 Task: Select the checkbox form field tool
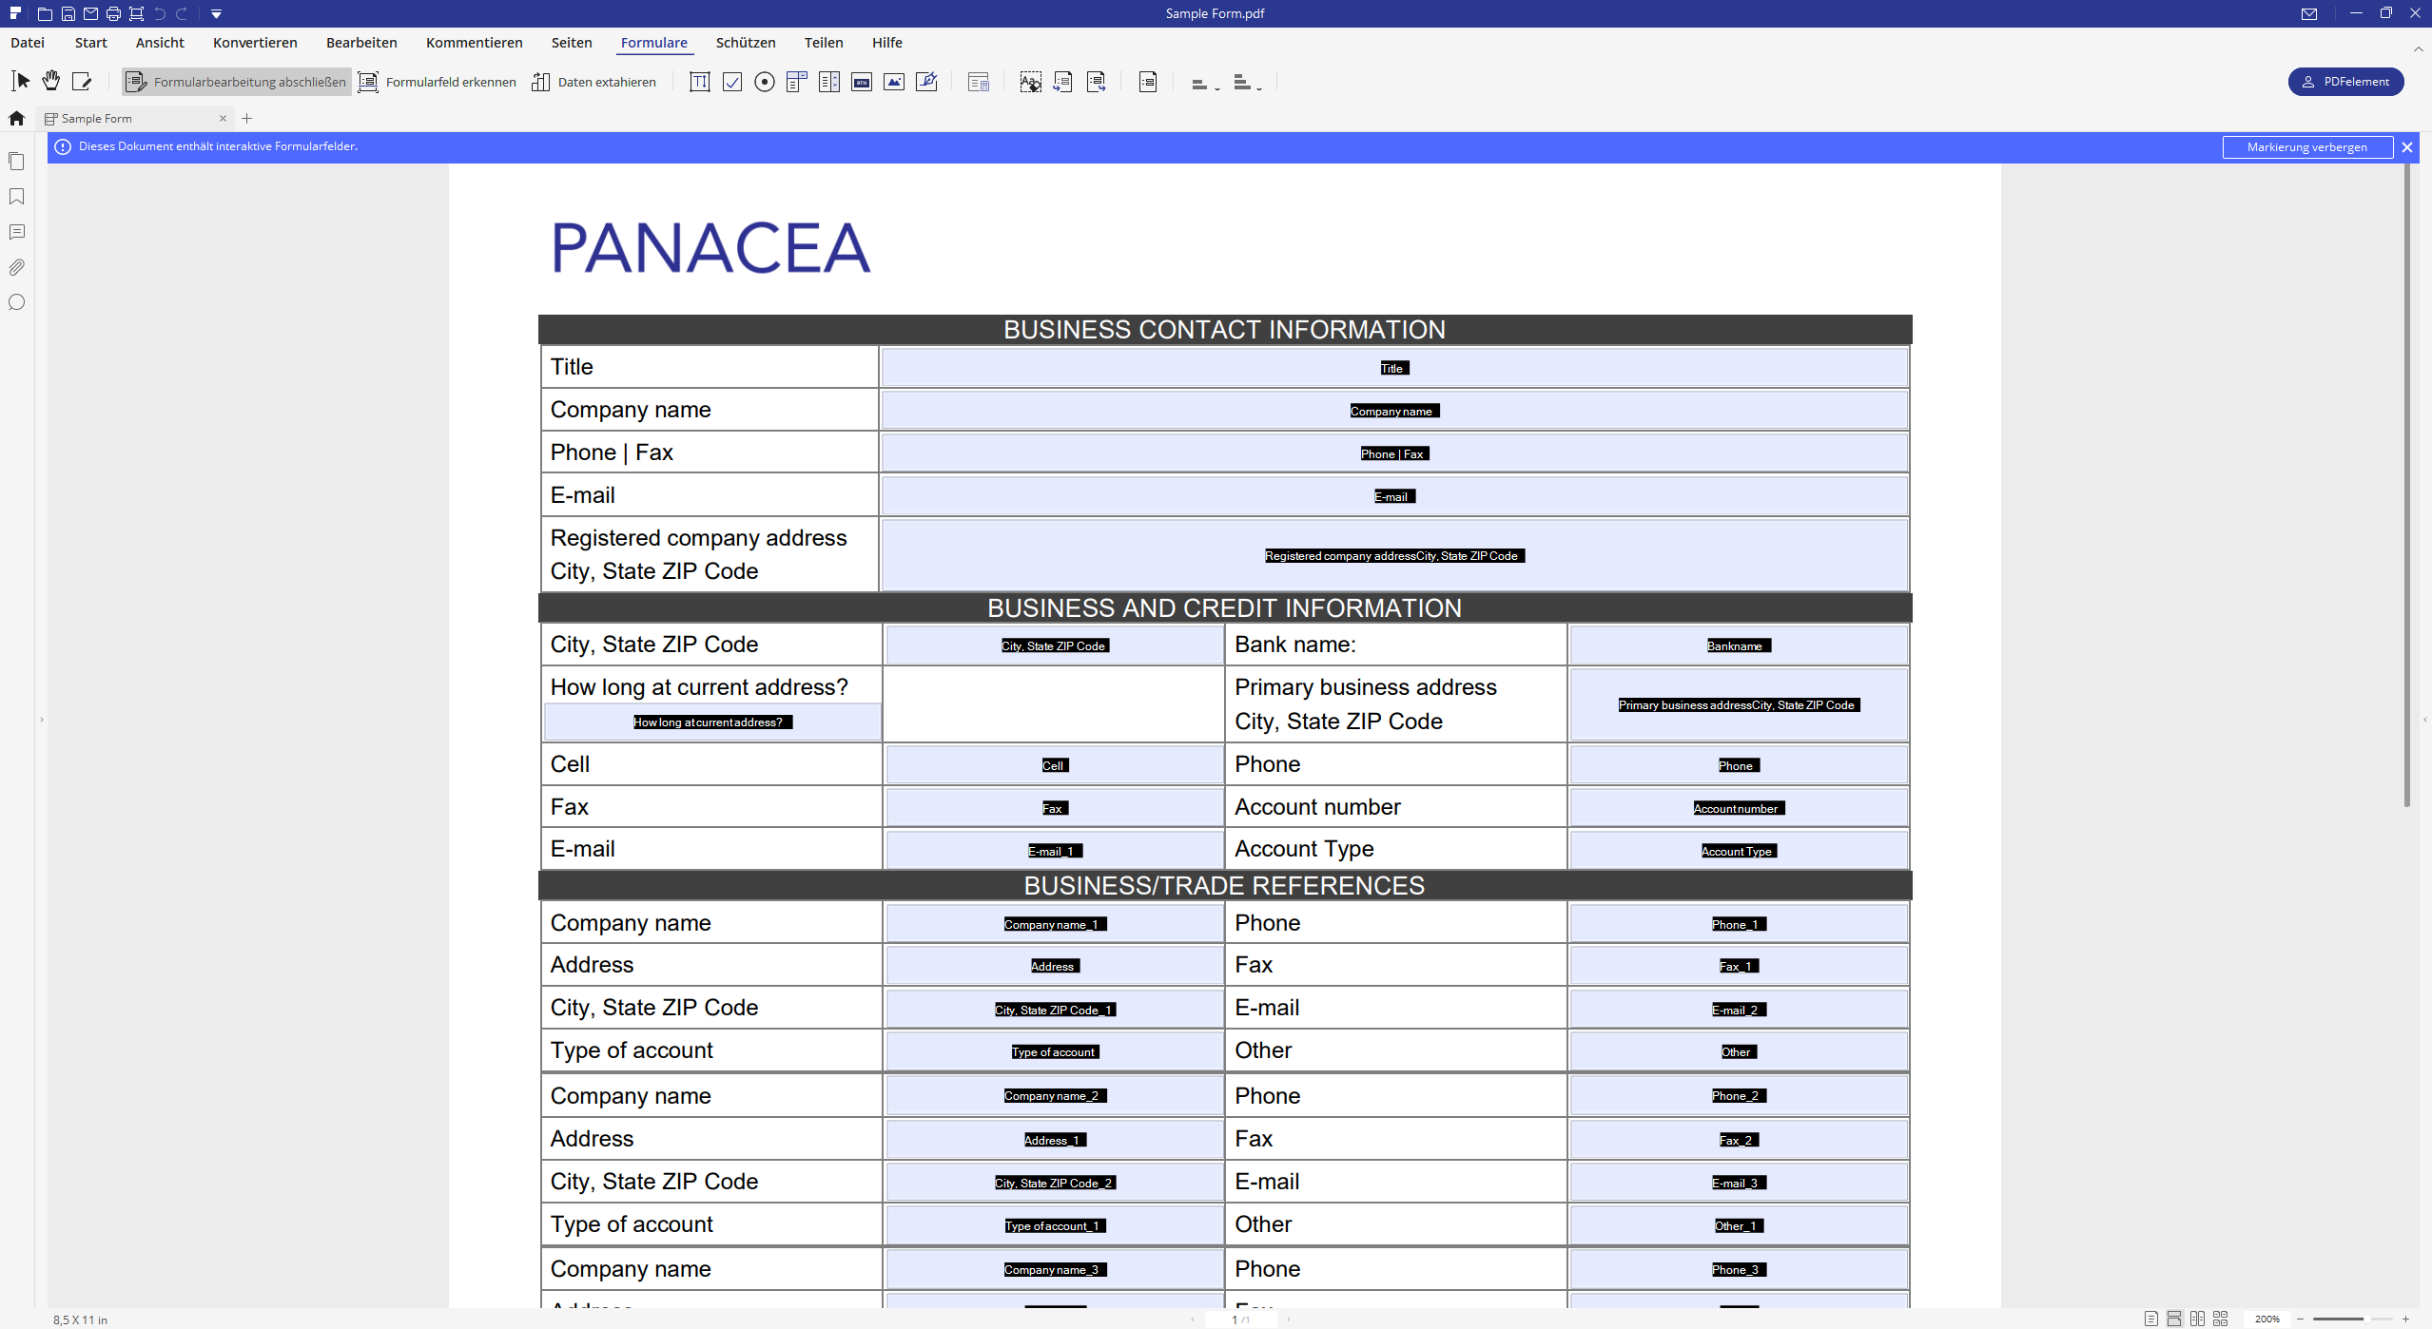[732, 82]
